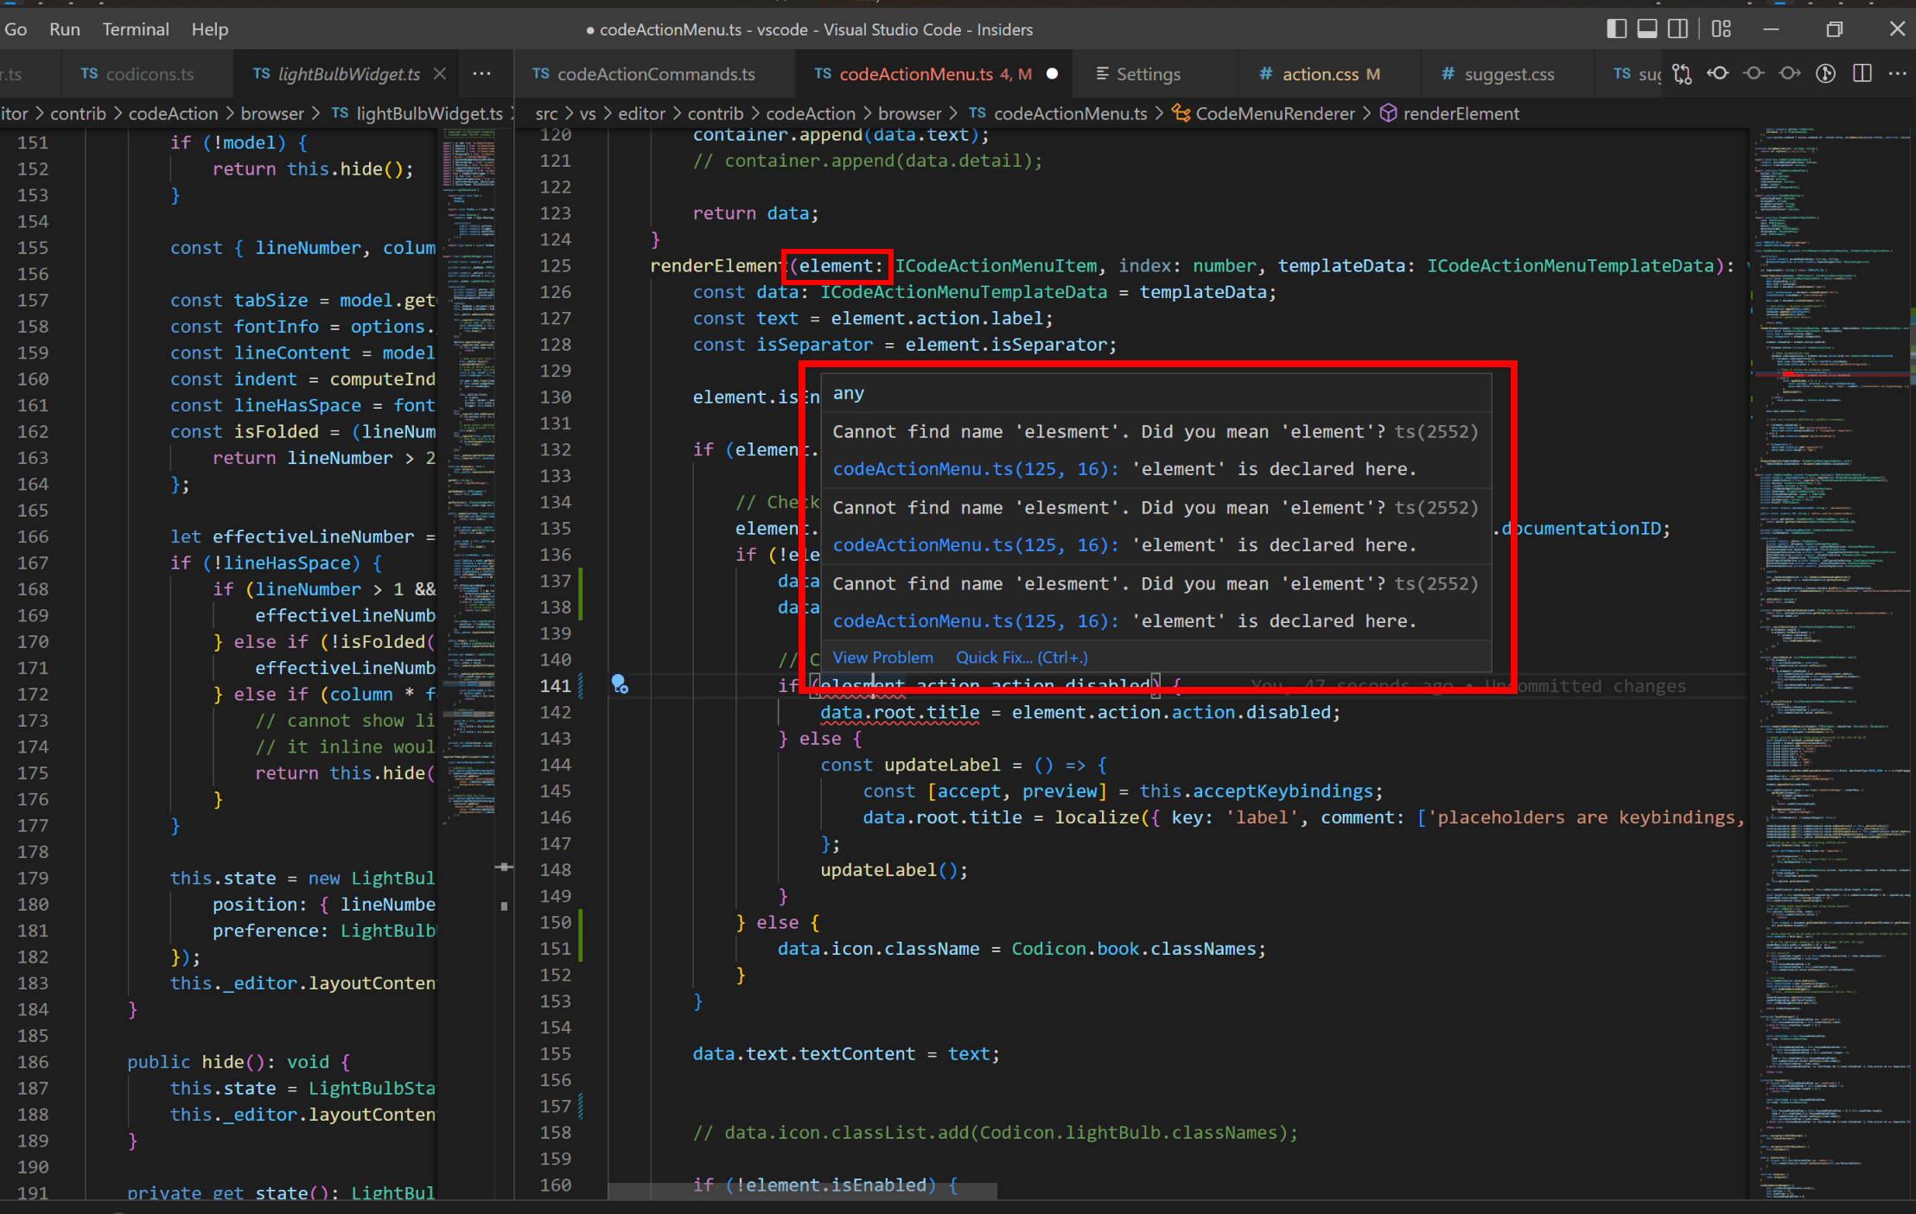Open left editor group's more actions menu
This screenshot has width=1916, height=1214.
[482, 74]
